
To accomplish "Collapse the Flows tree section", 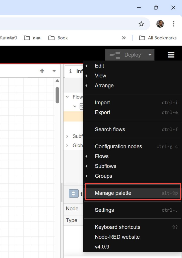I will tap(67, 97).
